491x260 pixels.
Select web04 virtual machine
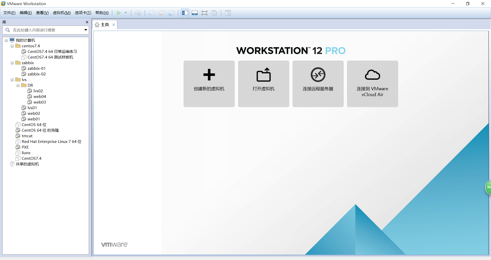(x=40, y=97)
